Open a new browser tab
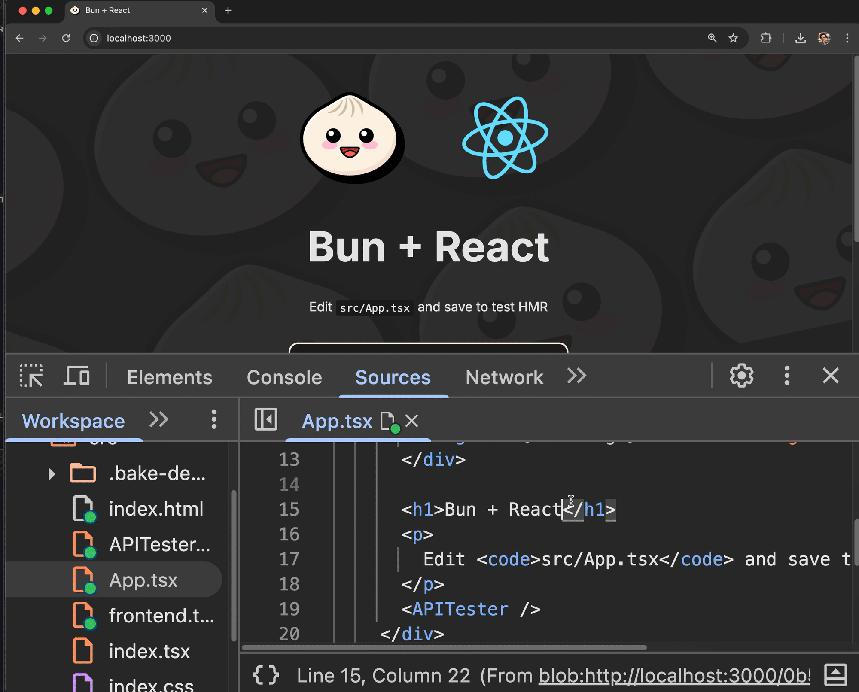The height and width of the screenshot is (692, 859). point(228,10)
